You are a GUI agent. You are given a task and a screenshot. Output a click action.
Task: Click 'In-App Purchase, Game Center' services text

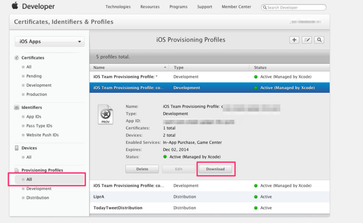point(192,143)
